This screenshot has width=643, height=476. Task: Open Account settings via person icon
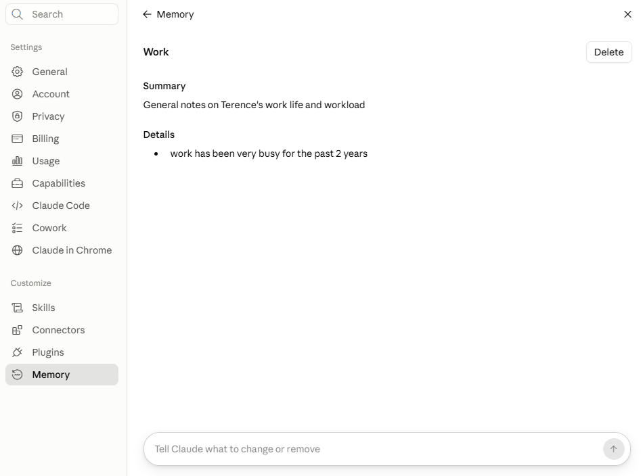tap(17, 94)
